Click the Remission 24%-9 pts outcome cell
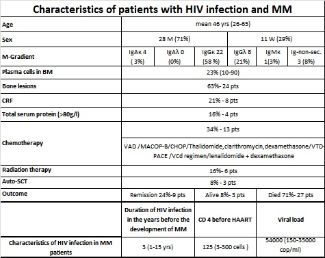 coord(158,195)
